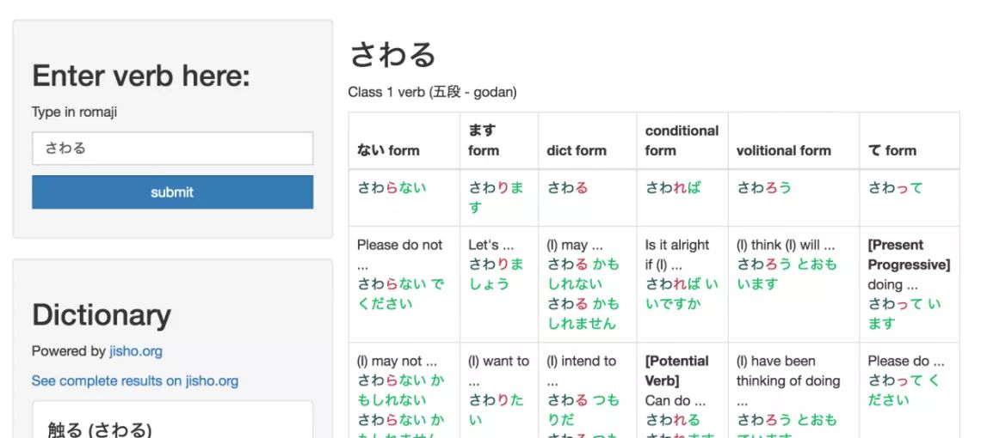Click the blue submit button
The image size is (981, 438).
coord(173,192)
